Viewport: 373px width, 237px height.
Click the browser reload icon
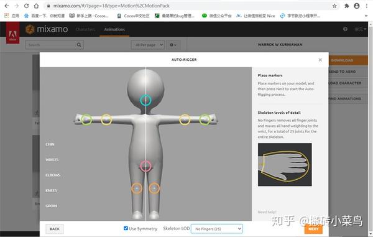(26, 6)
